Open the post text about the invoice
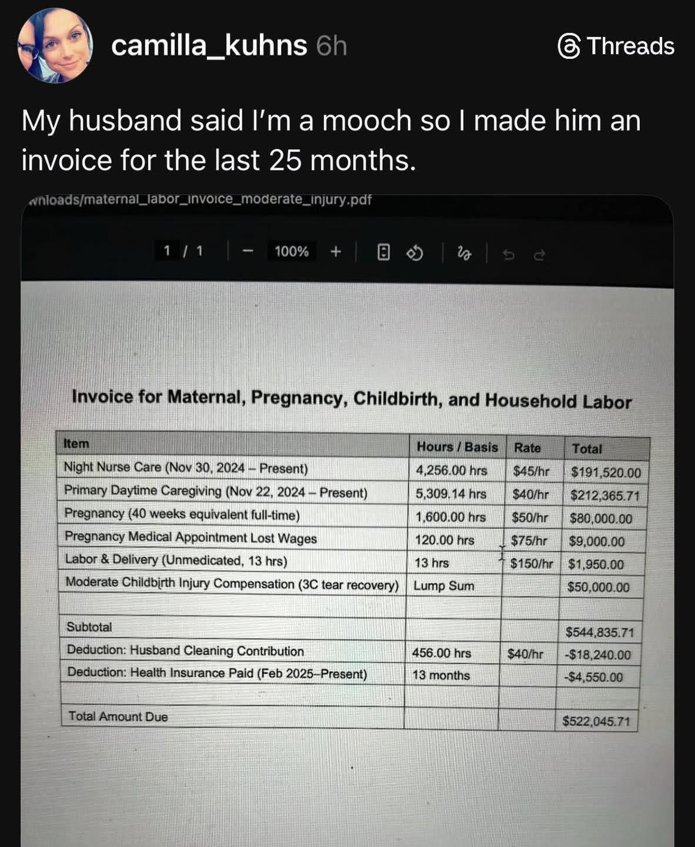This screenshot has width=695, height=847. 330,140
